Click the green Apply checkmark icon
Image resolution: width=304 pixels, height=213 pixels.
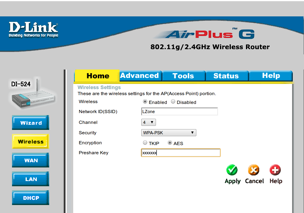(232, 170)
